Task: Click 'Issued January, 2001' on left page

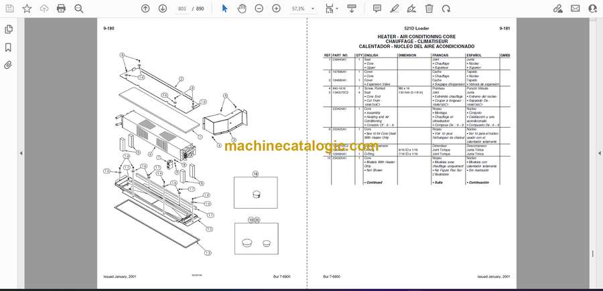Action: pos(120,276)
